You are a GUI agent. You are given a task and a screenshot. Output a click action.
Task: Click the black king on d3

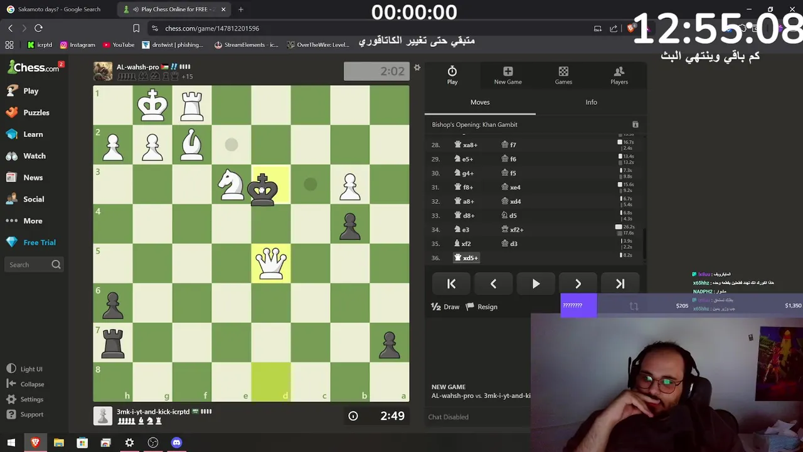[262, 190]
